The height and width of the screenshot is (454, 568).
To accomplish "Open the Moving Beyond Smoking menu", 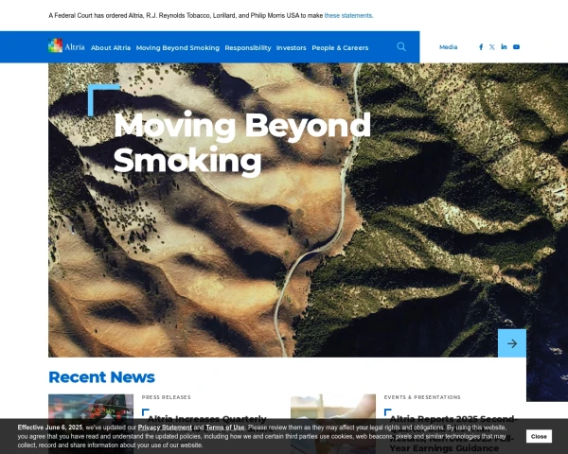I will 177,47.
